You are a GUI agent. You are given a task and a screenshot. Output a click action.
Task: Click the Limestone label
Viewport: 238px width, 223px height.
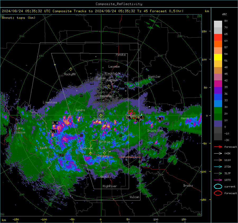click(x=50, y=102)
